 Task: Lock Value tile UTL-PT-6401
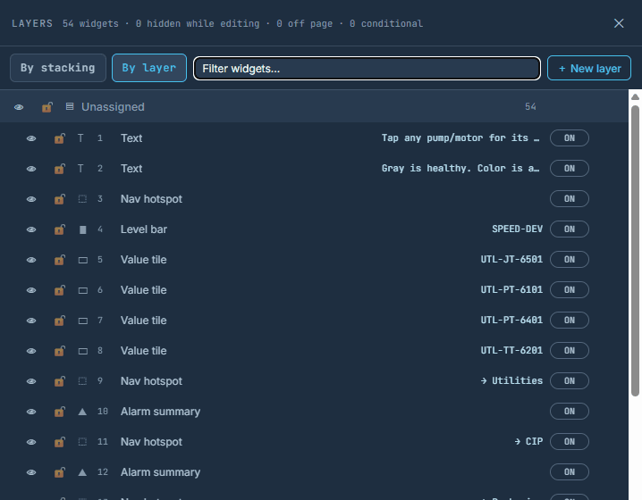60,321
